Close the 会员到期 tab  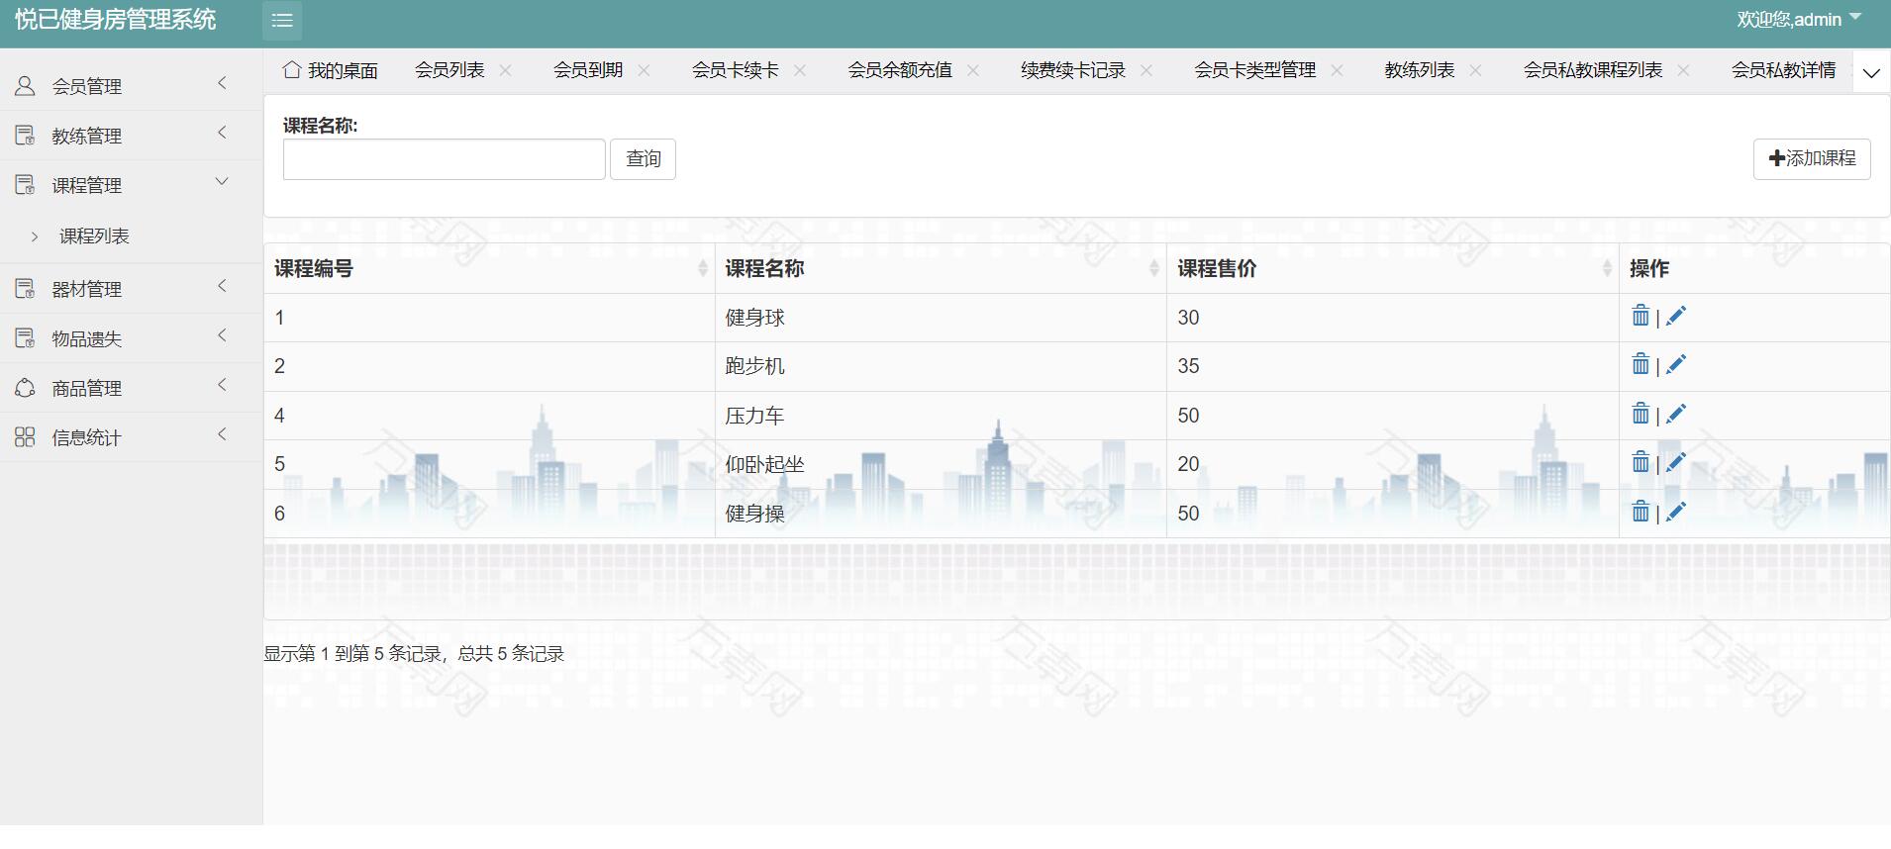[x=645, y=70]
